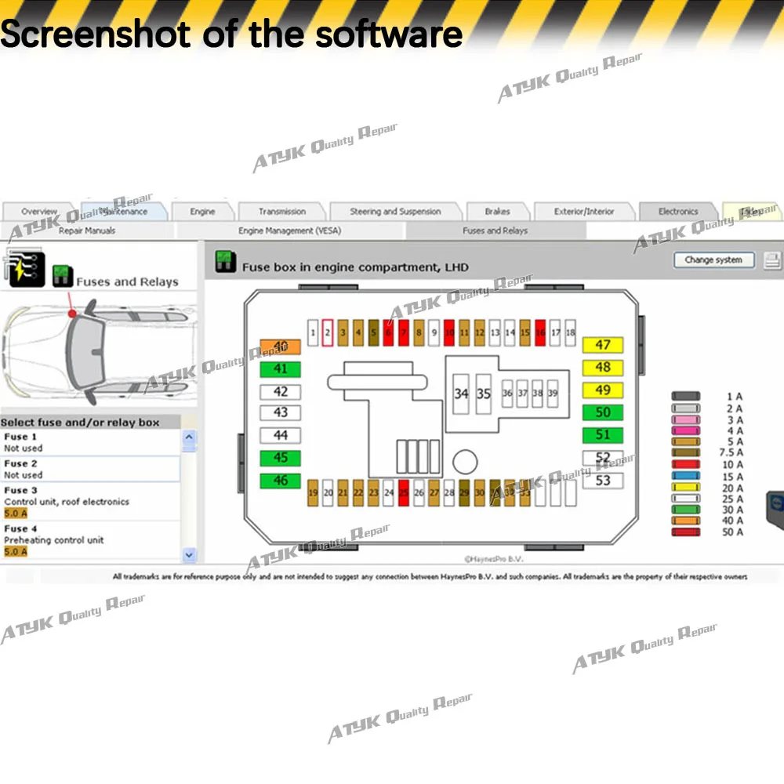Viewport: 784px width, 784px height.
Task: Click fuse 42 in diagram
Action: [281, 391]
